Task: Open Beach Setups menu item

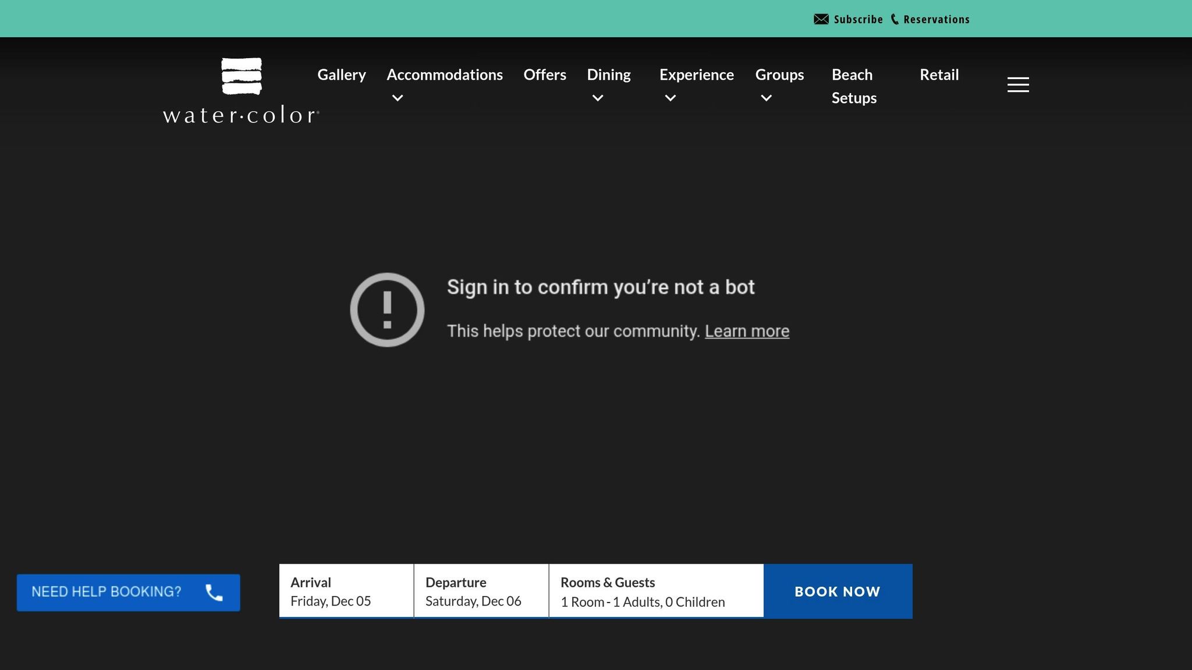Action: 853,86
